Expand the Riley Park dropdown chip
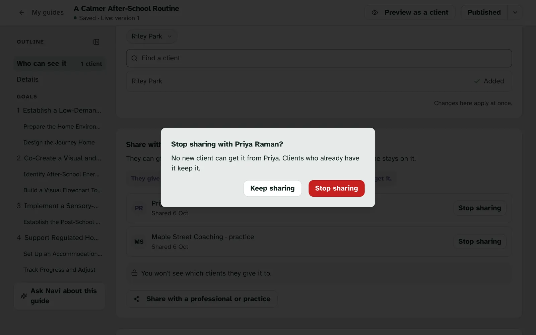Screen dimensions: 536x335 pyautogui.click(x=151, y=36)
